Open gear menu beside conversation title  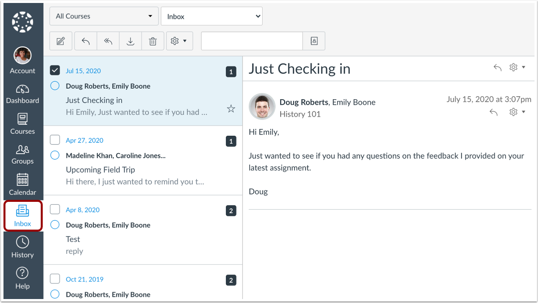pyautogui.click(x=517, y=67)
